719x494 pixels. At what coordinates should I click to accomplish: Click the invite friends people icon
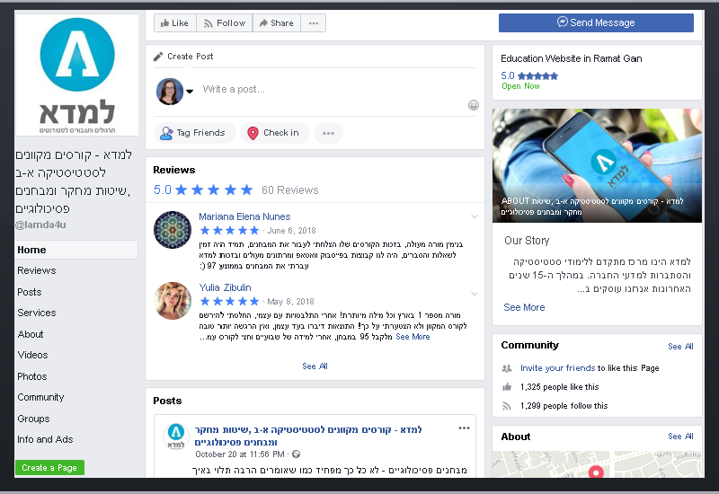coord(506,368)
